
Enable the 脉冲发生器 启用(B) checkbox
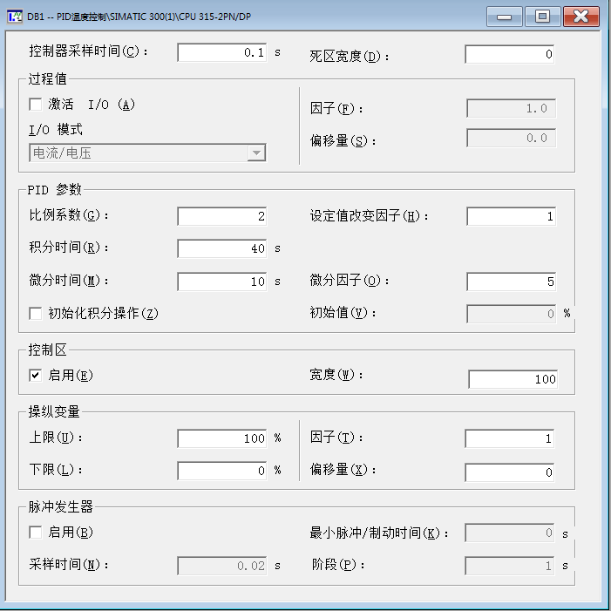(x=36, y=533)
